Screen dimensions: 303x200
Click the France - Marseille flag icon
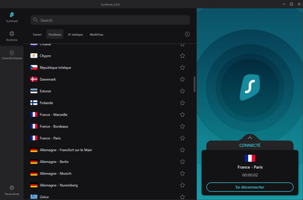coord(34,115)
